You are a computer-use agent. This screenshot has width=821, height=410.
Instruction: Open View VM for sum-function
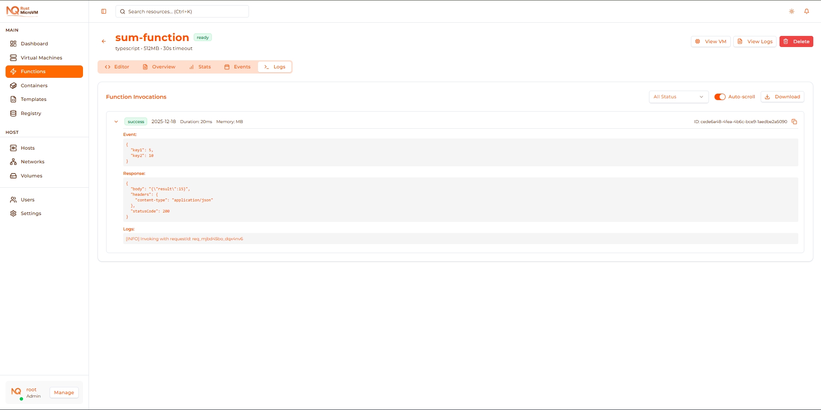pyautogui.click(x=710, y=41)
